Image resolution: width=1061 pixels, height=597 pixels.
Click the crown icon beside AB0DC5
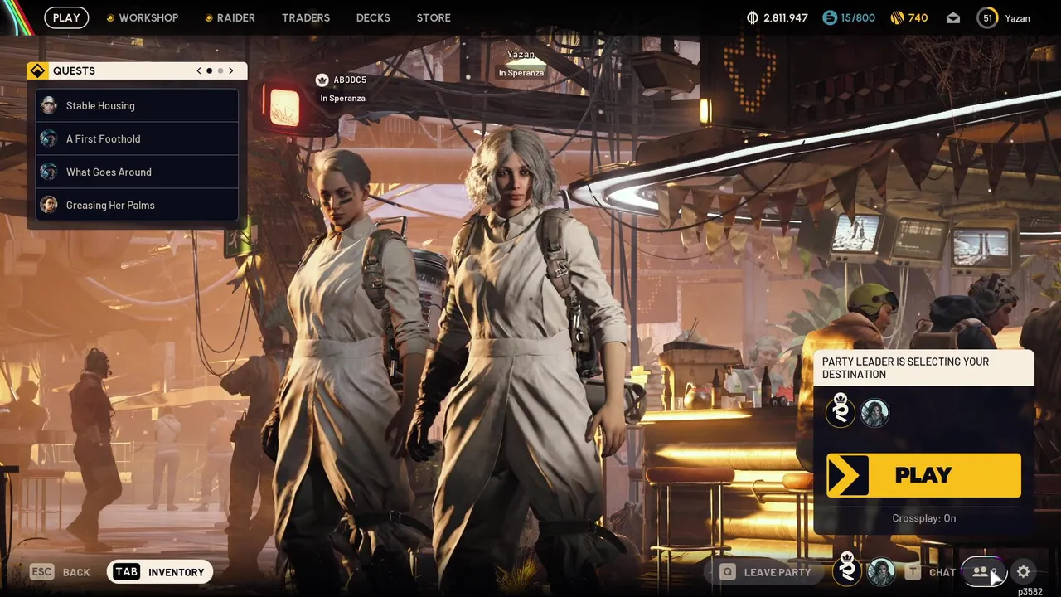click(322, 80)
